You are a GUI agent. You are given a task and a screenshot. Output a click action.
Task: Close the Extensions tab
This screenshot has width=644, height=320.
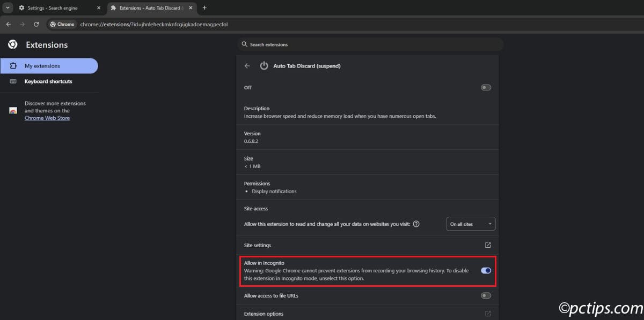pos(191,8)
